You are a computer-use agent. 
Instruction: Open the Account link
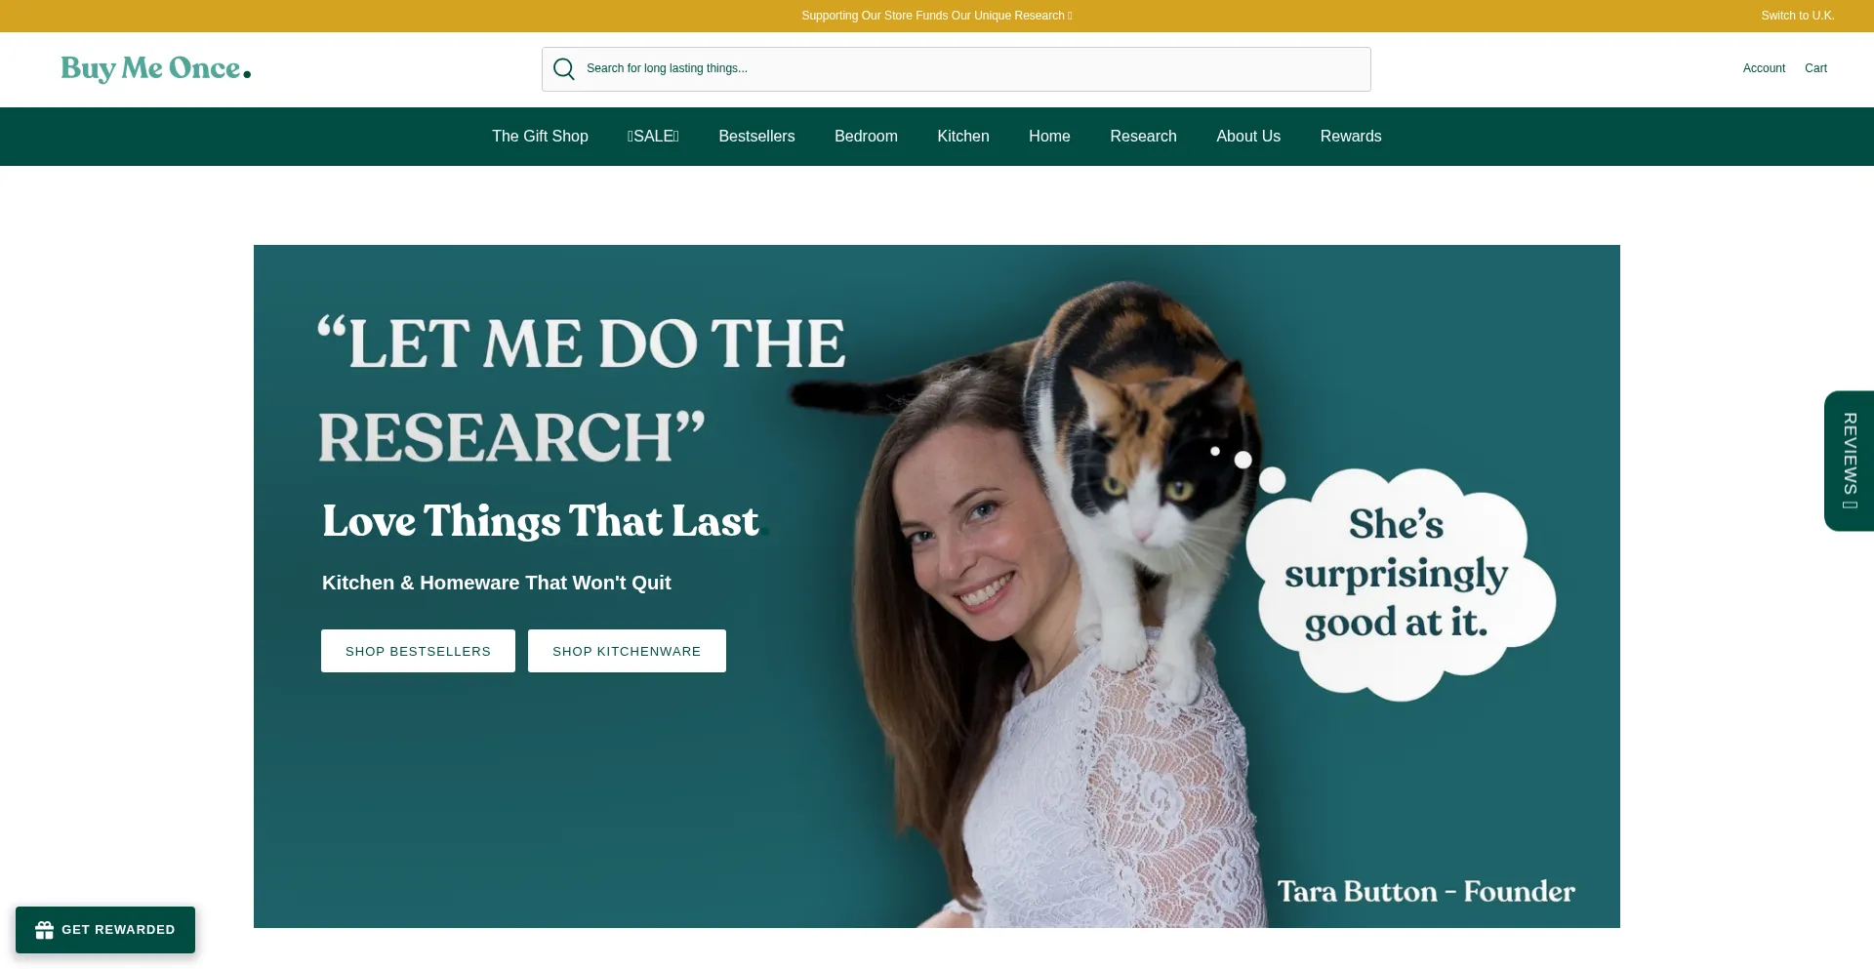click(1764, 68)
